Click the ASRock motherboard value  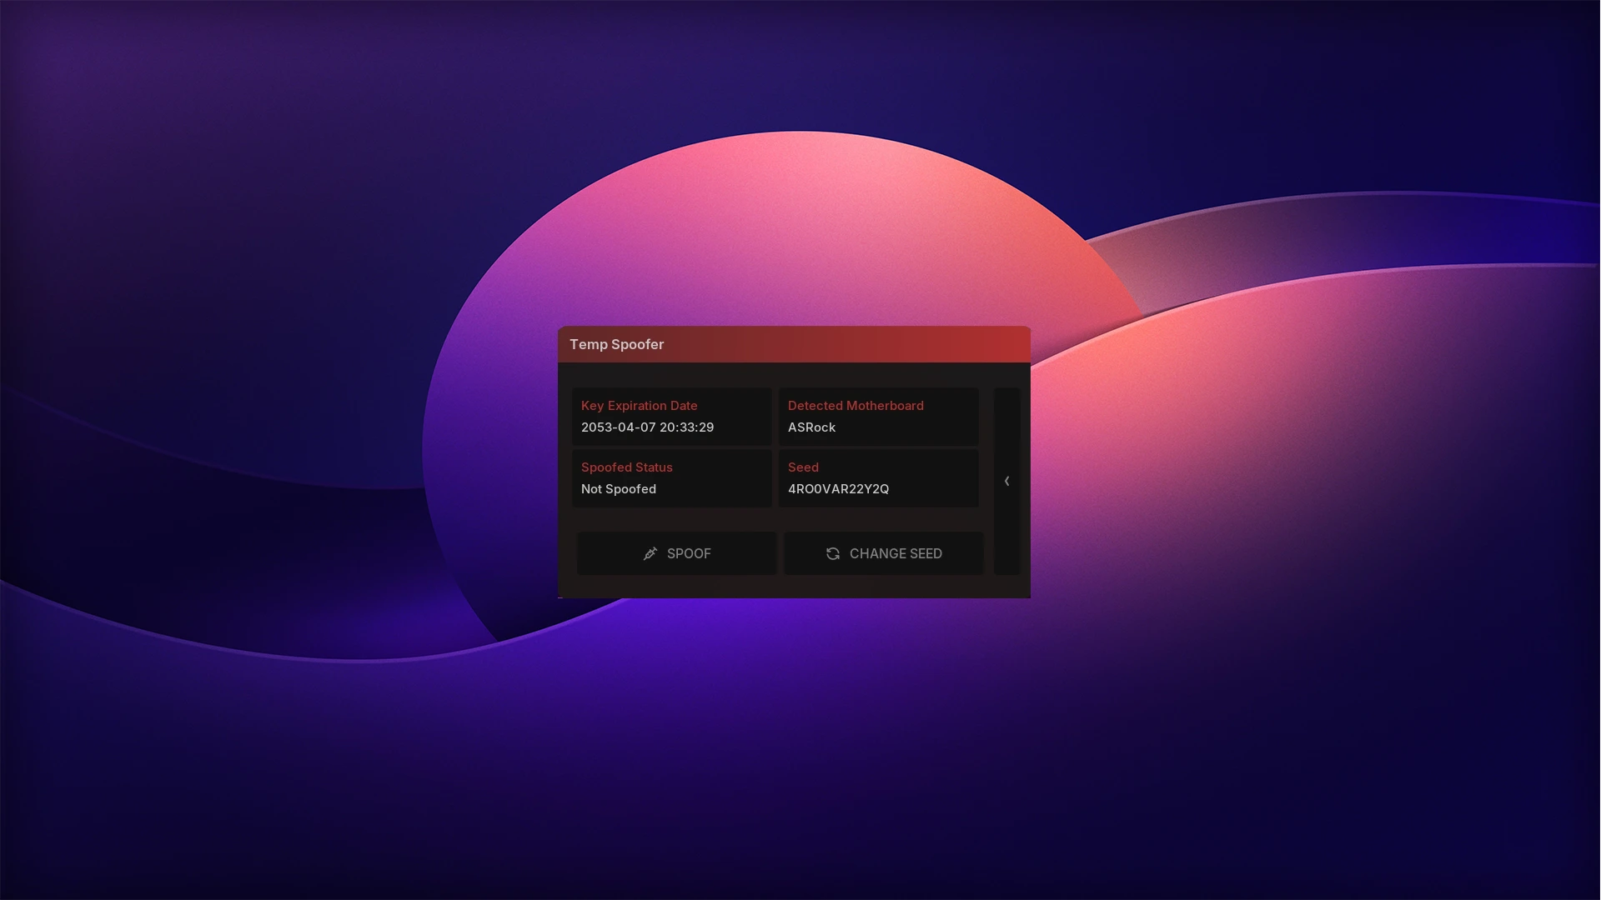[811, 427]
